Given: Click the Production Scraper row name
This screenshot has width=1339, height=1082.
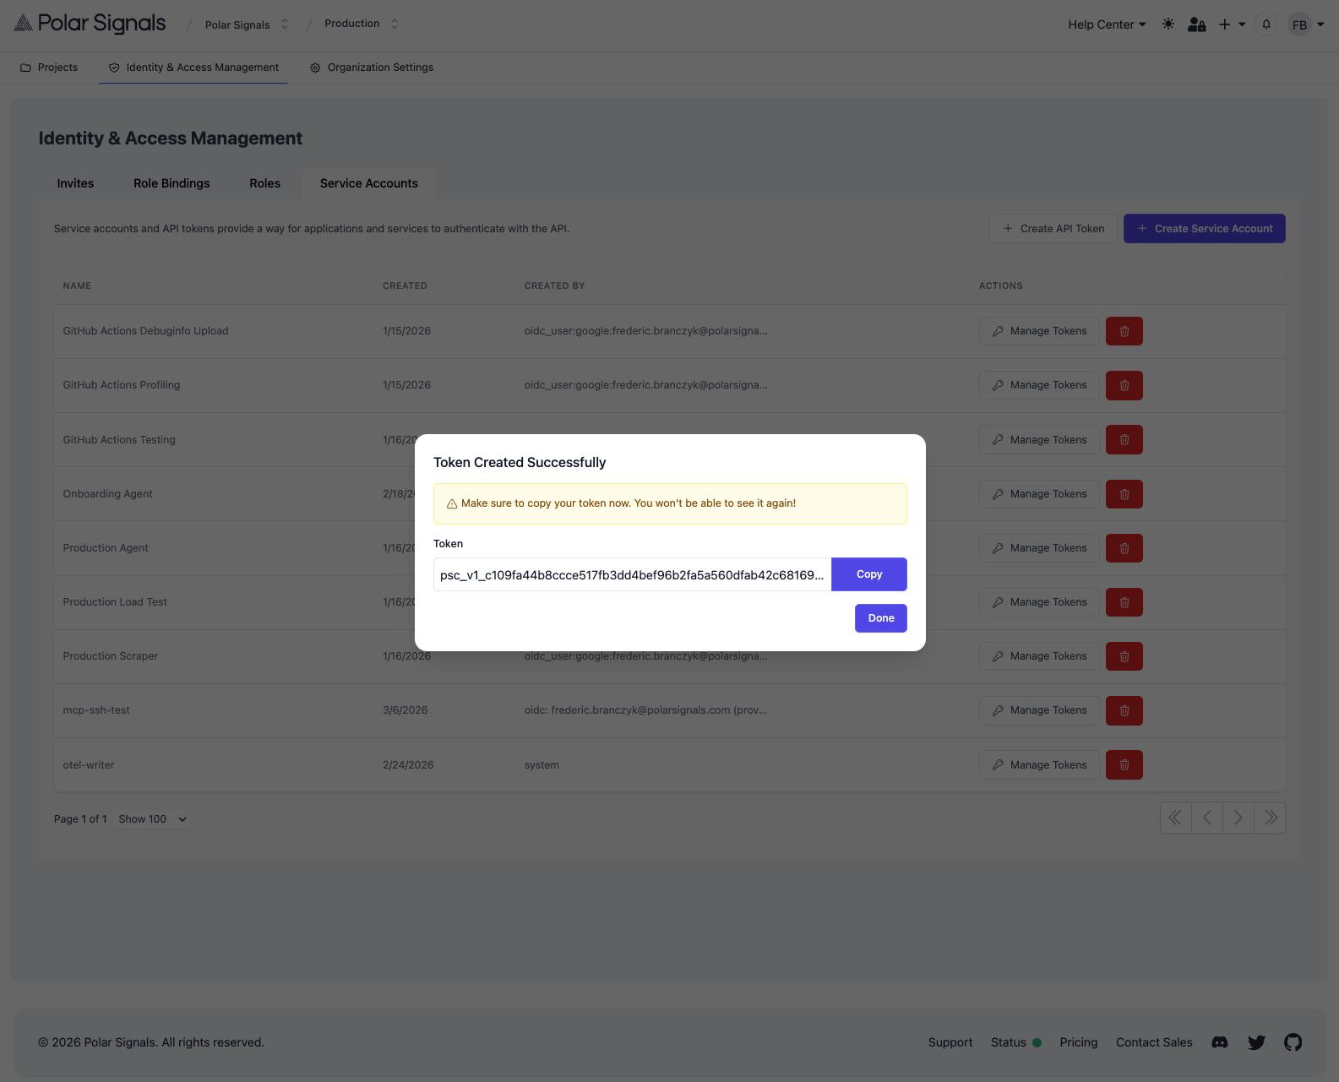Looking at the screenshot, I should [111, 656].
